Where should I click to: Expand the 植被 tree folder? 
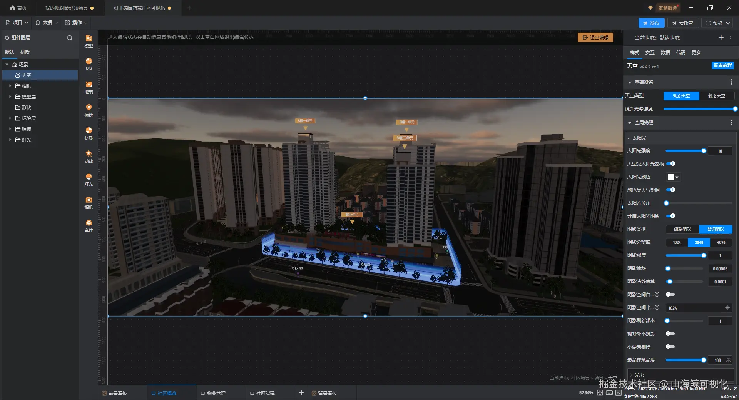(10, 129)
